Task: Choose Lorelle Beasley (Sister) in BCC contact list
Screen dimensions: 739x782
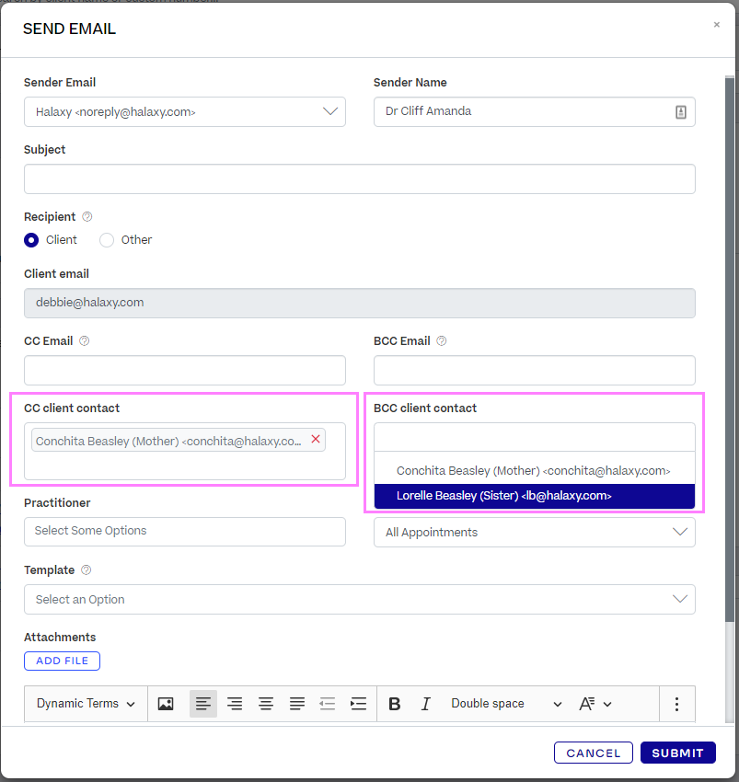Action: point(535,496)
